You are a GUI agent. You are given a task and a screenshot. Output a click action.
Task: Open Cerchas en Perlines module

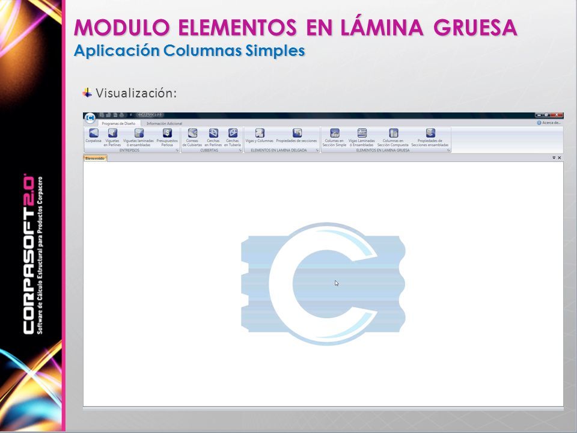pos(213,138)
